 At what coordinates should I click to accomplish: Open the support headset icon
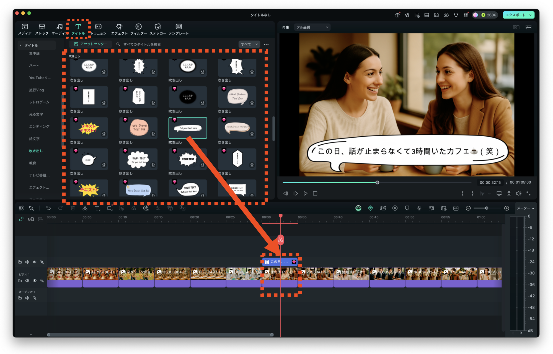(x=456, y=15)
